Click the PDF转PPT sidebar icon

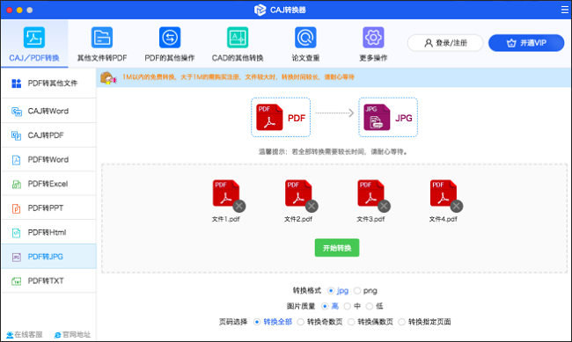point(17,208)
